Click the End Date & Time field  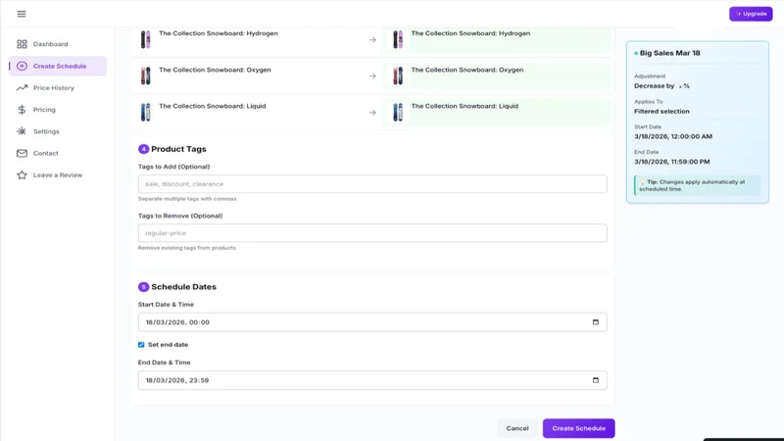tap(372, 380)
